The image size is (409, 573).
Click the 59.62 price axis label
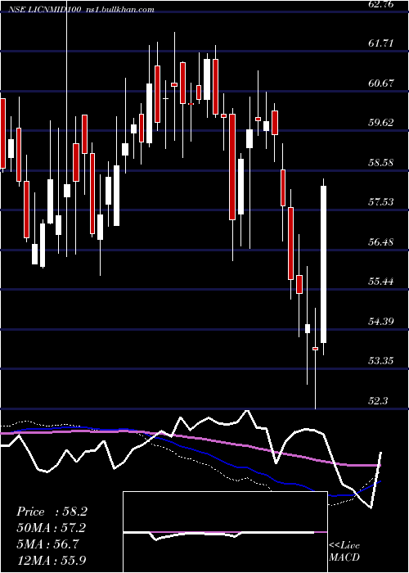(x=381, y=123)
